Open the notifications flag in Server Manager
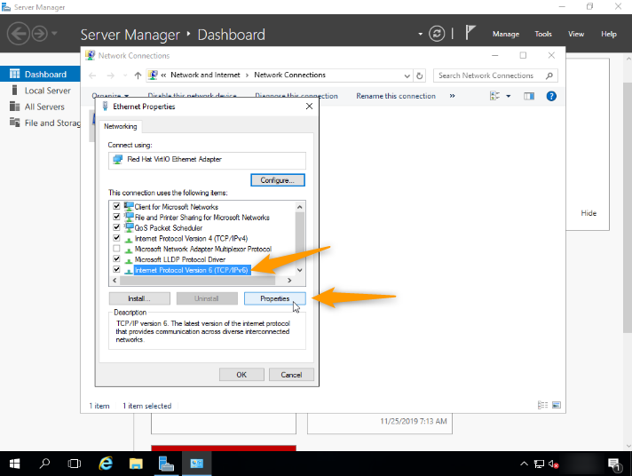Viewport: 632px width, 476px height. (470, 34)
